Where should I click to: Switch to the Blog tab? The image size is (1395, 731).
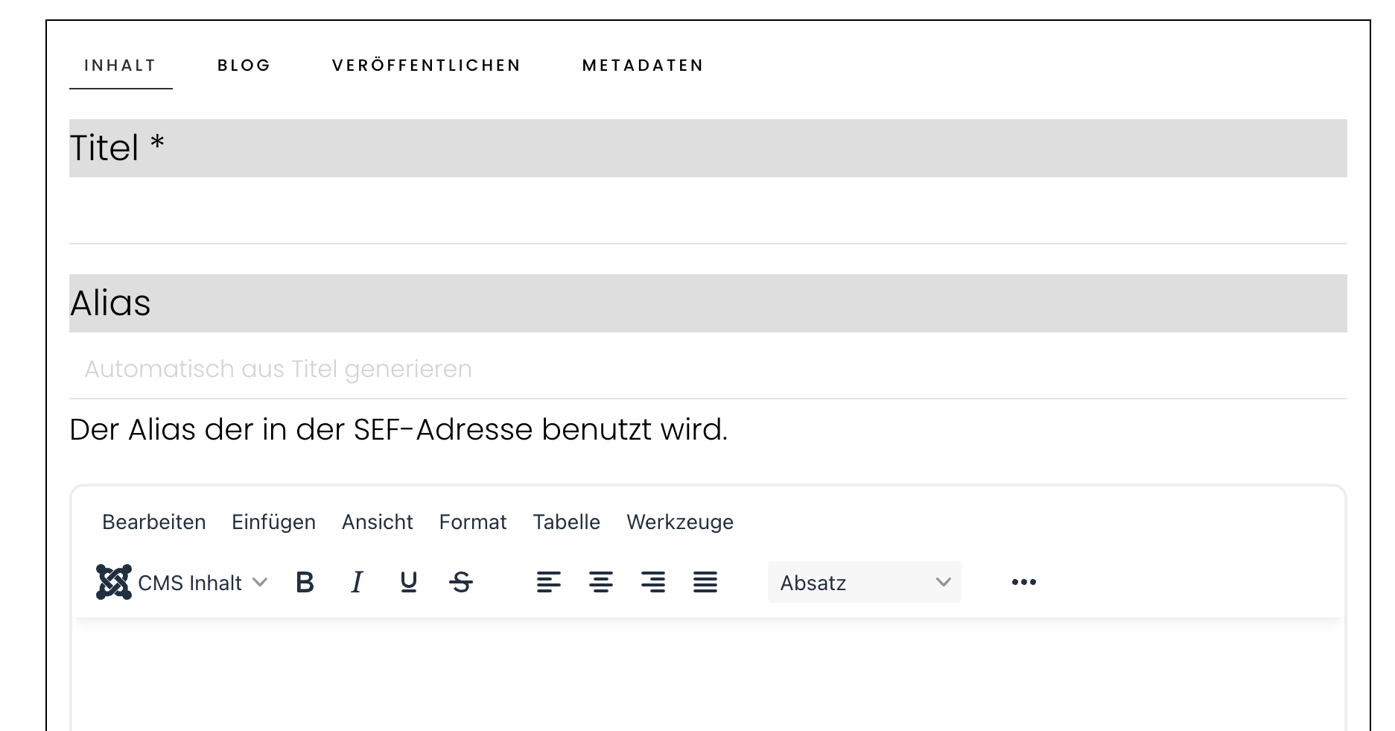[244, 66]
